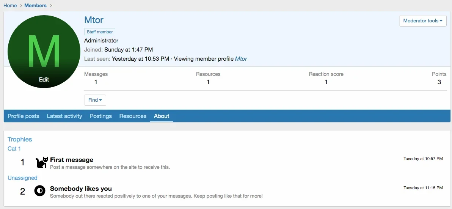Click the First message trophy description
The image size is (452, 209).
(x=110, y=167)
